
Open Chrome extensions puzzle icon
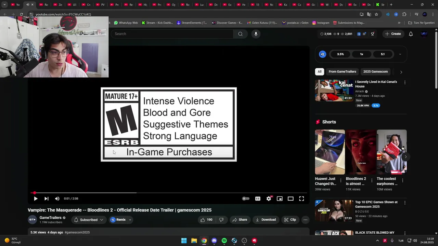[404, 14]
